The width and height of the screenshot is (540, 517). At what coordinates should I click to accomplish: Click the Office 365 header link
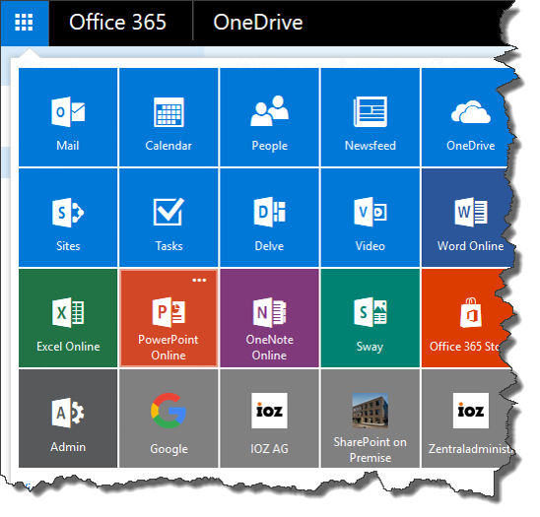tap(117, 22)
